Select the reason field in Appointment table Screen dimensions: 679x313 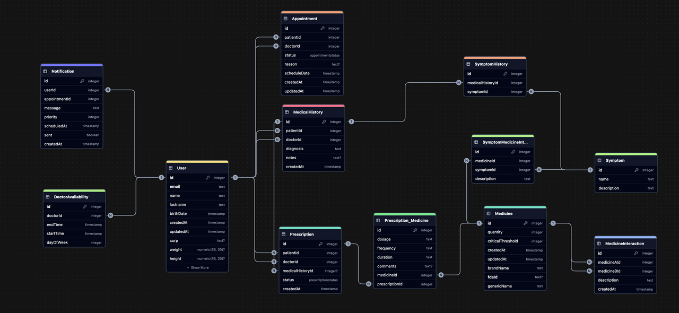pos(312,64)
